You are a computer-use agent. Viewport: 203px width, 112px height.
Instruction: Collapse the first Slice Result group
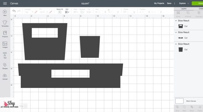[x=176, y=21]
